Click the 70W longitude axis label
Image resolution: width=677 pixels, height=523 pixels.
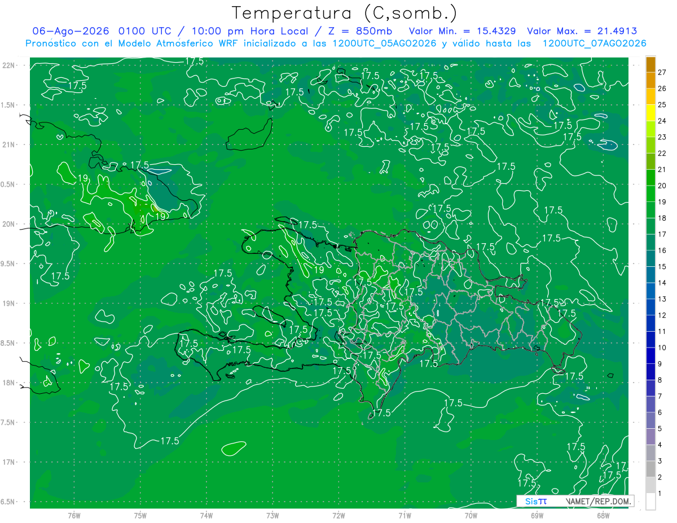tap(471, 515)
